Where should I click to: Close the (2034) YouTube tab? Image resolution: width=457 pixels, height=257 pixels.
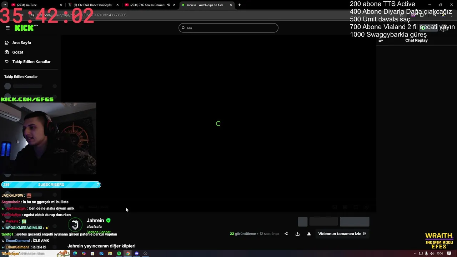pos(61,5)
